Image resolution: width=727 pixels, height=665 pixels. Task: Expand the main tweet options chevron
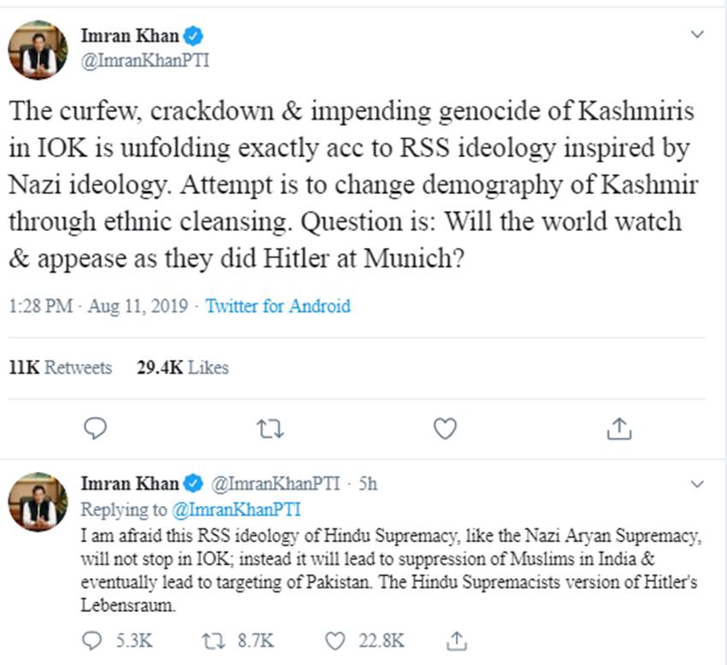click(697, 35)
